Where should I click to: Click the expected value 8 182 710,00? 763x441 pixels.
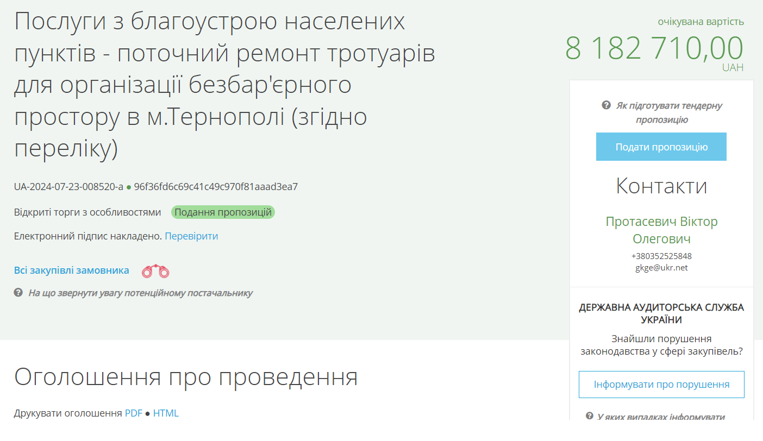pyautogui.click(x=653, y=49)
